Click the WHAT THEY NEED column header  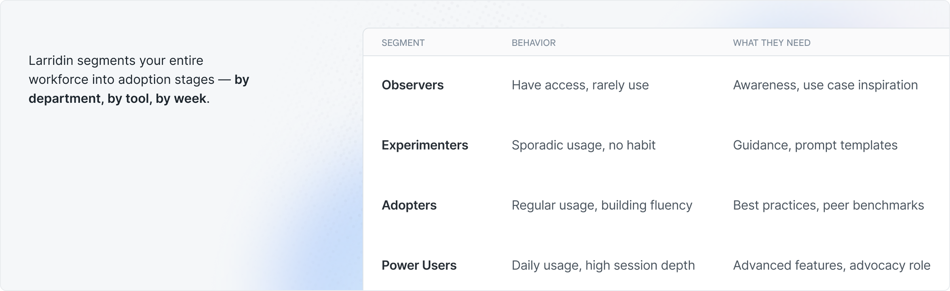click(771, 43)
